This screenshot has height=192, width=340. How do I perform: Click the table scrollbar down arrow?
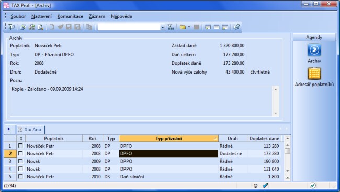tap(288, 171)
